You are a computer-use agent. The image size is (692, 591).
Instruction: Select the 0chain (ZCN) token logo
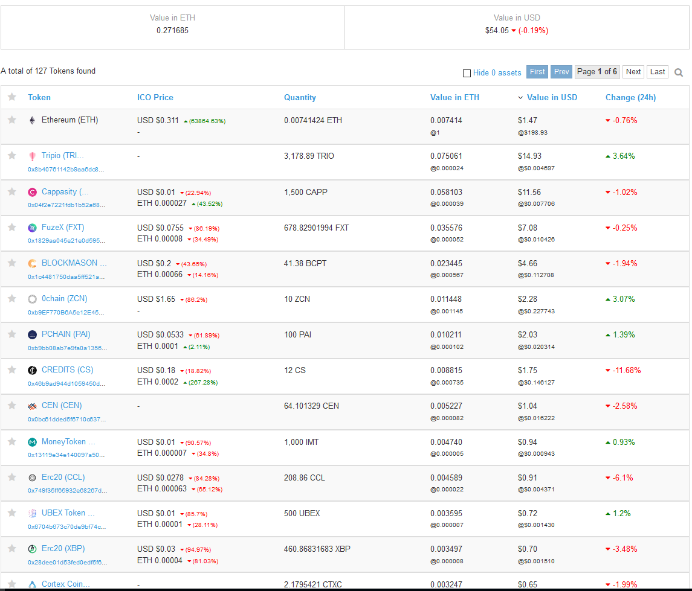pyautogui.click(x=32, y=299)
